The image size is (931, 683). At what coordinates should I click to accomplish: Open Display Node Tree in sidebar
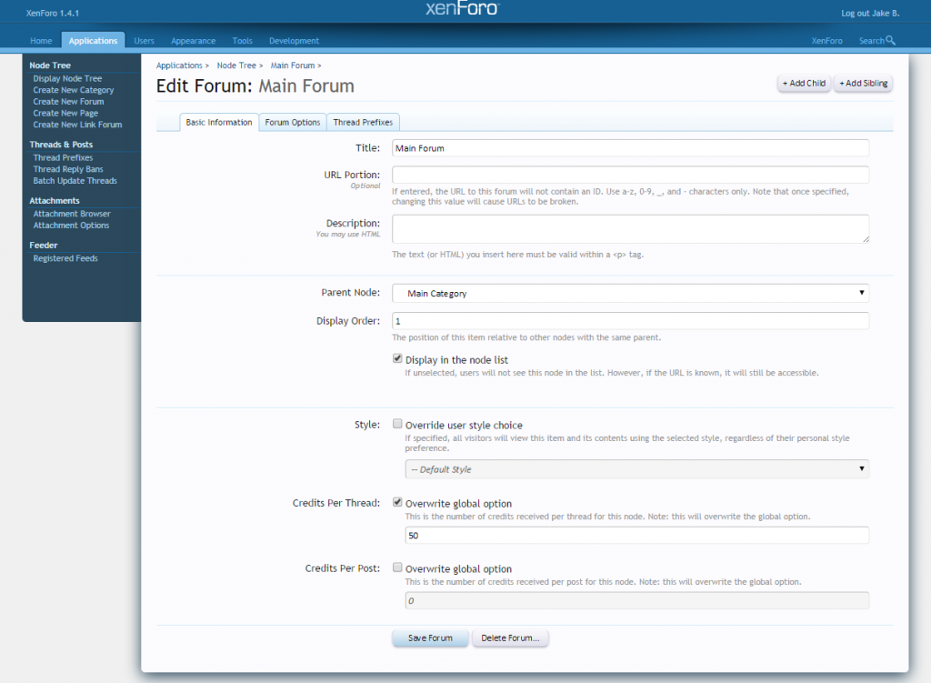pyautogui.click(x=67, y=78)
